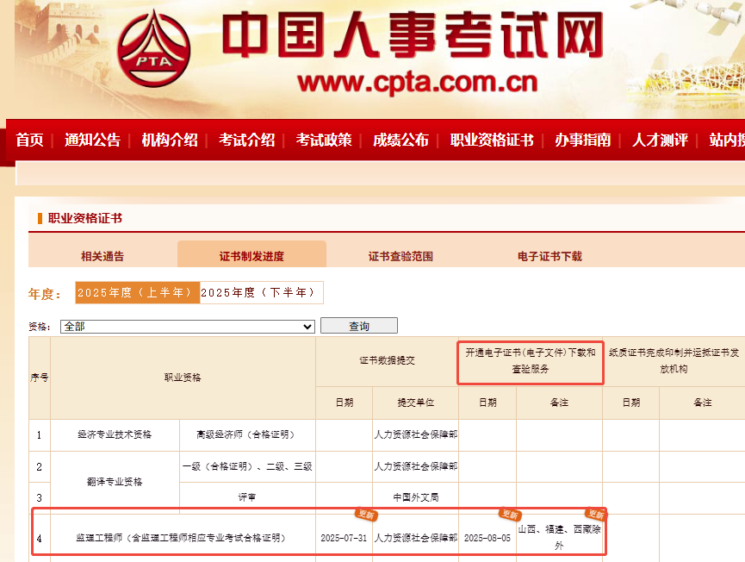Click the 中国外文局 cell
The height and width of the screenshot is (562, 745).
tap(416, 497)
